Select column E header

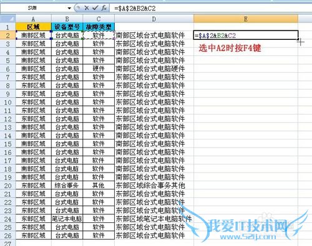[x=246, y=19]
